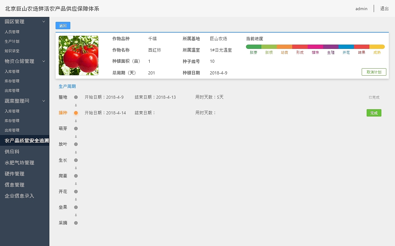The image size is (395, 246).
Task: Click the 萌芽 stage label
Action: pyautogui.click(x=63, y=129)
